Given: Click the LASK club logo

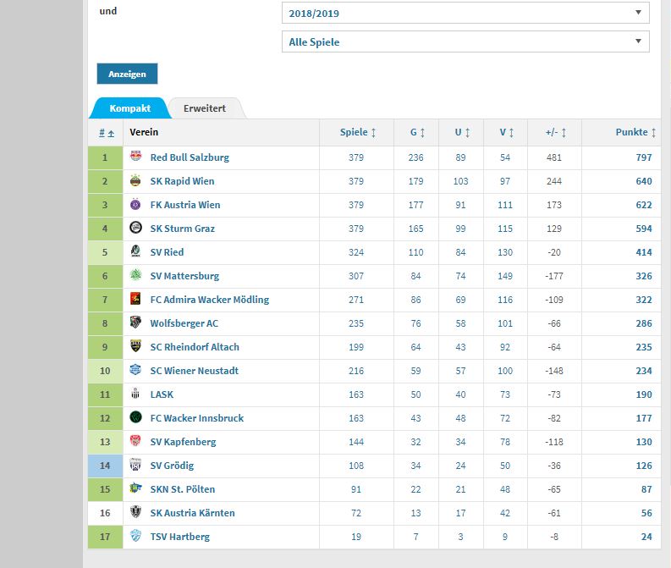Looking at the screenshot, I should point(135,394).
